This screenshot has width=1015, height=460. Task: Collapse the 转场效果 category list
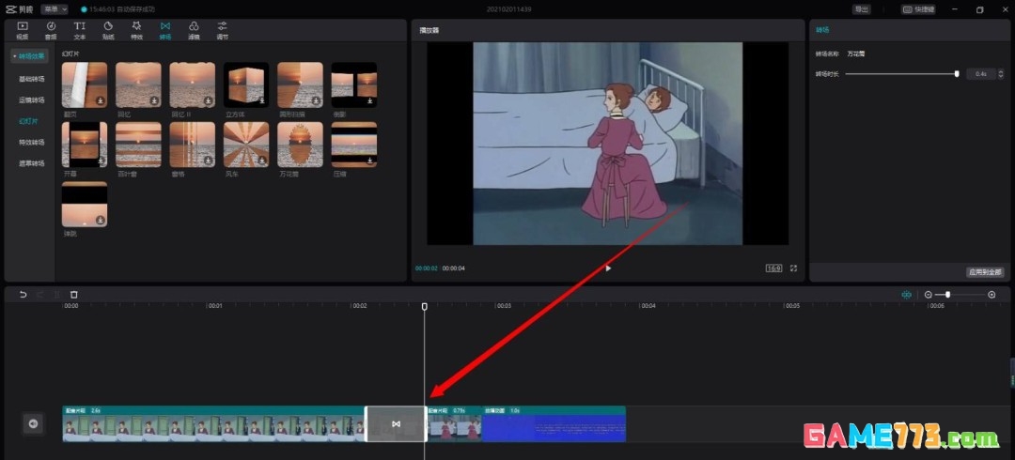pos(29,56)
